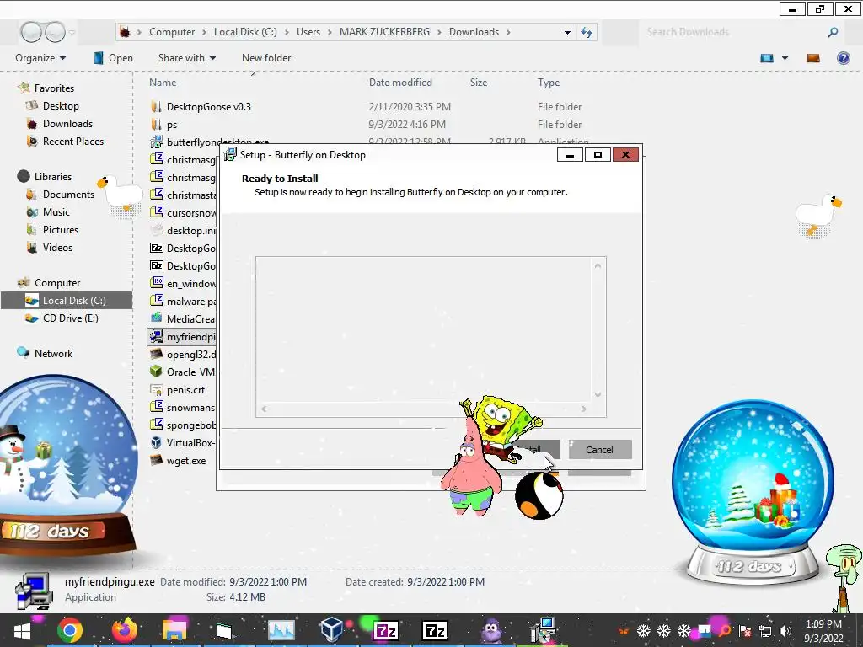Click scroll-up arrow in setup summary box
The image size is (863, 647).
(598, 265)
